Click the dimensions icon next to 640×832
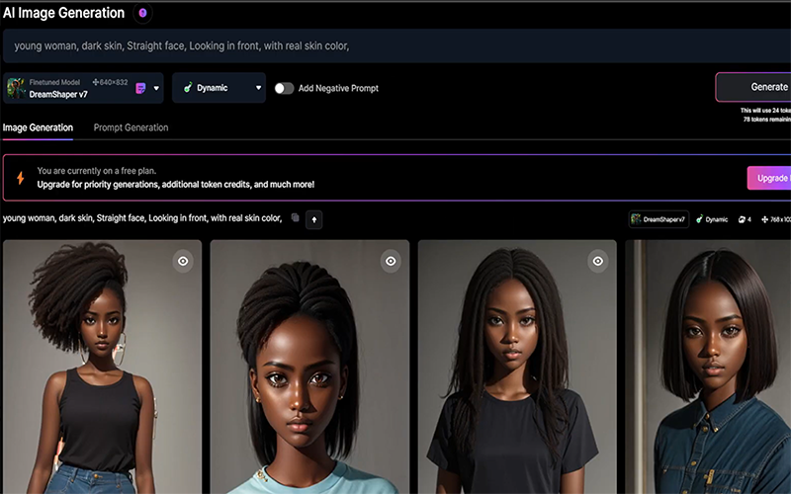Image resolution: width=791 pixels, height=494 pixels. click(95, 82)
